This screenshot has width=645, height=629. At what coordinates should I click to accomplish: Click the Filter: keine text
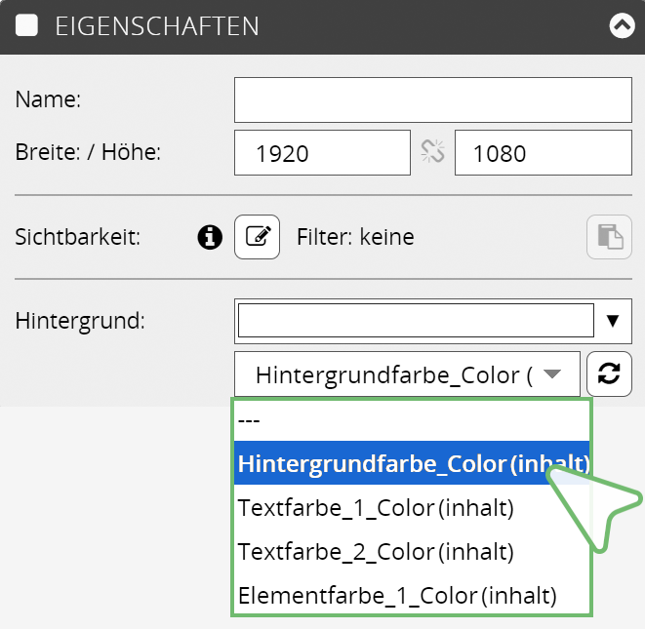(355, 237)
